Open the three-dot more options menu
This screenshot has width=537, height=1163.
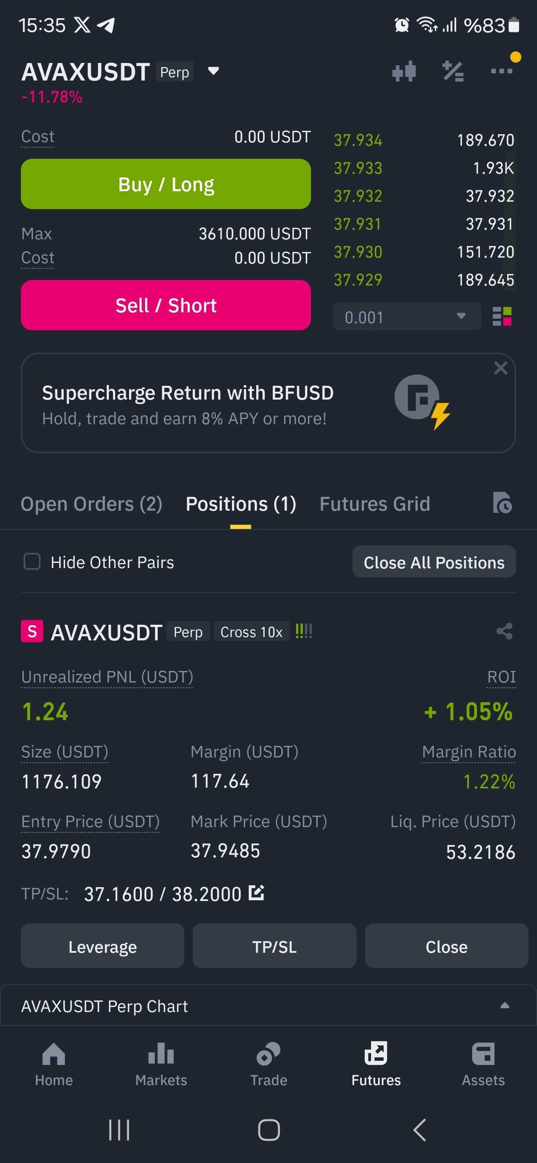(501, 71)
